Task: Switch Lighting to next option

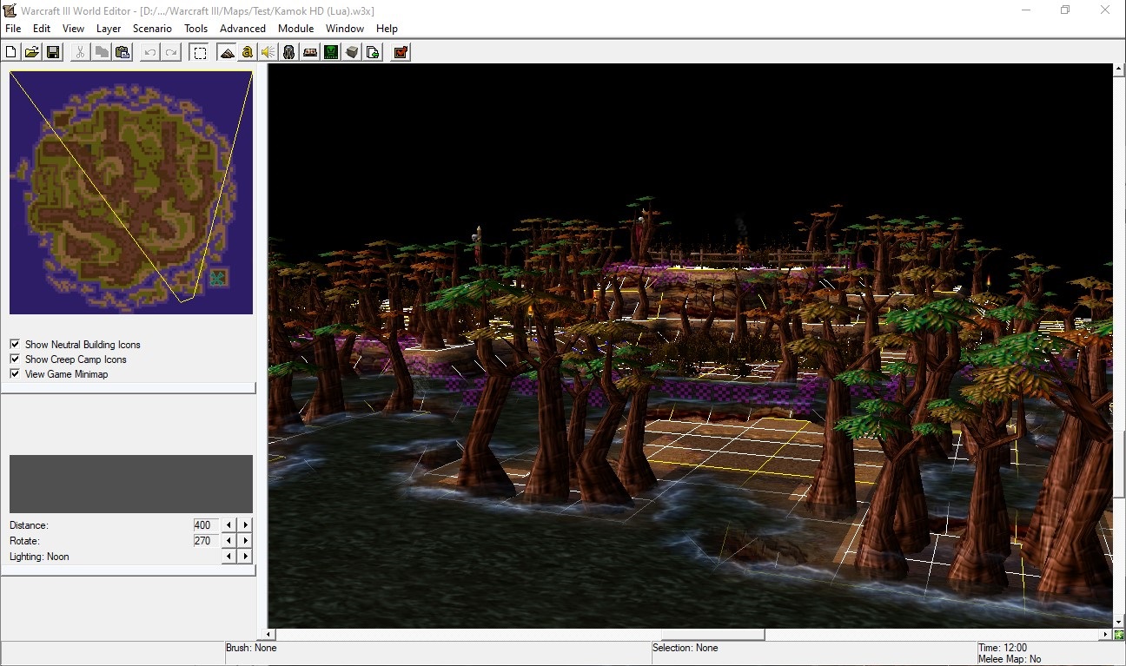Action: click(246, 557)
